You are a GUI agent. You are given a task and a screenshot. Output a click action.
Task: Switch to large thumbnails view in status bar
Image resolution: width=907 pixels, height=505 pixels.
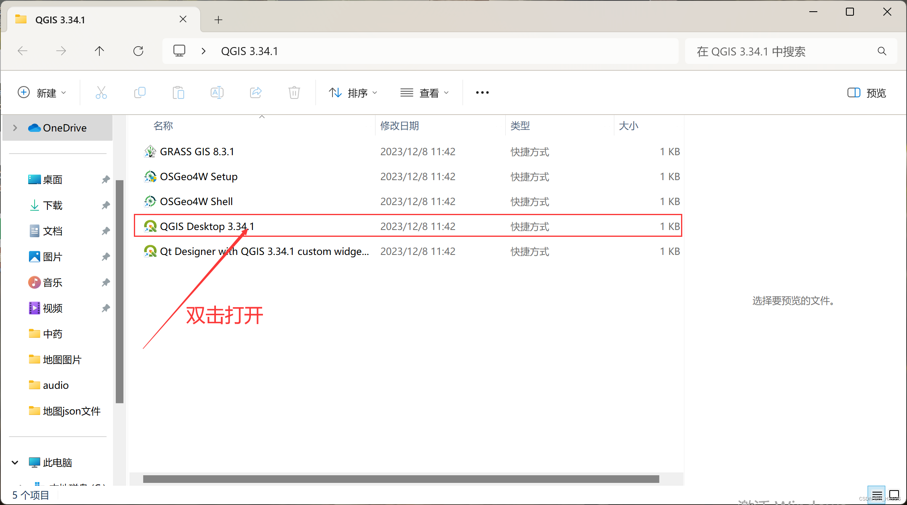click(894, 495)
